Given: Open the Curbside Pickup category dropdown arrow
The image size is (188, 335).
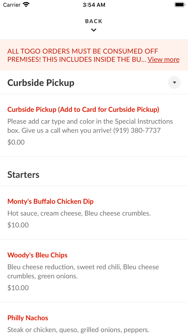Looking at the screenshot, I should (x=174, y=83).
